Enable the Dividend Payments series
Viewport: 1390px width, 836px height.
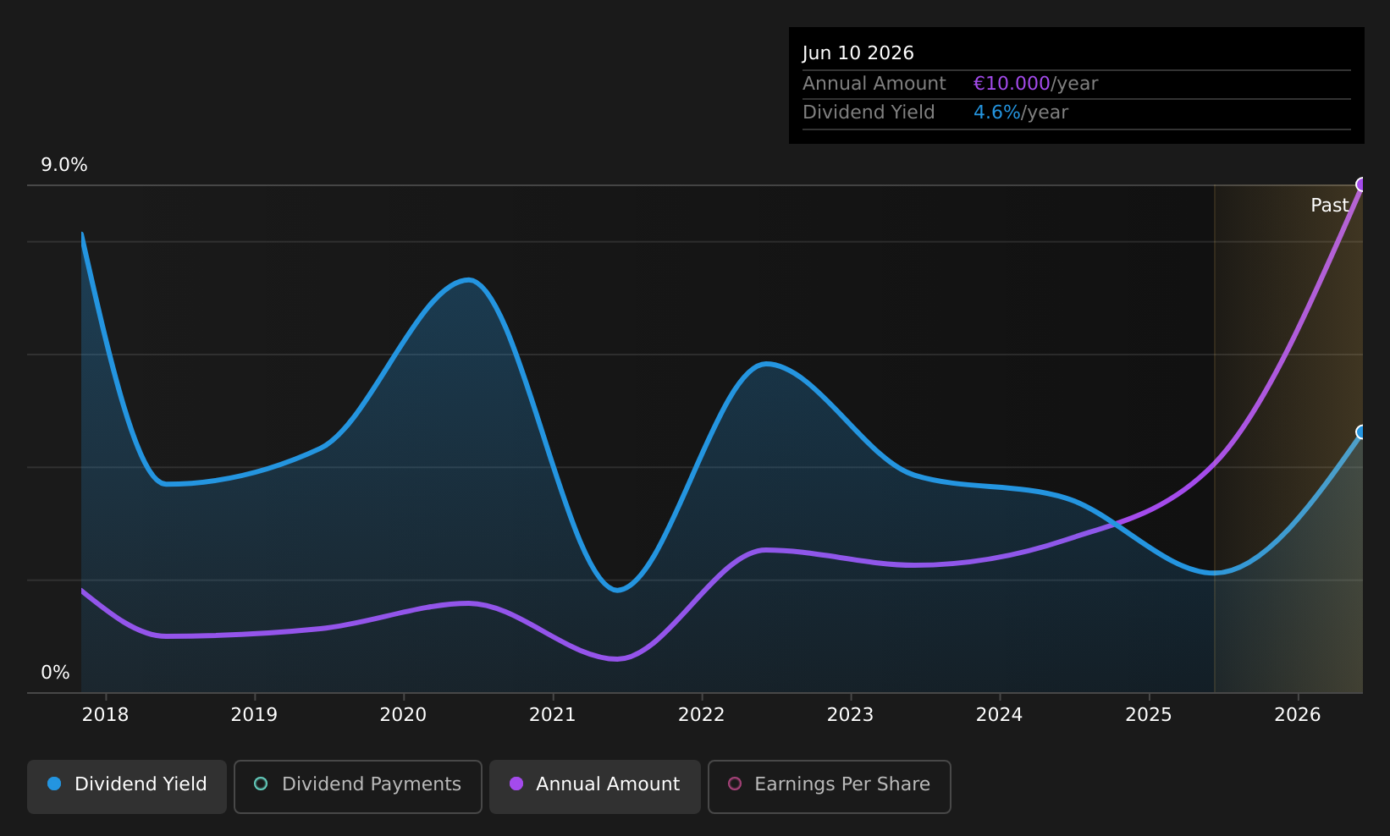358,786
